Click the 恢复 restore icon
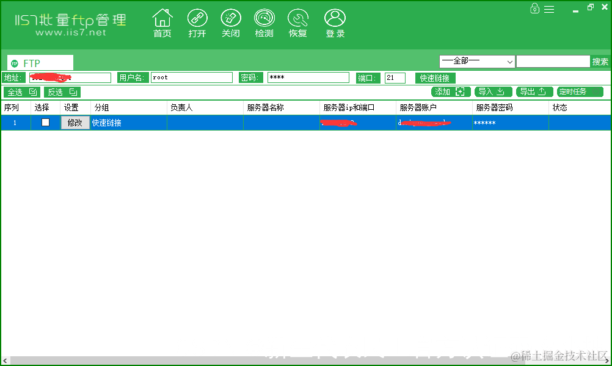Image resolution: width=612 pixels, height=366 pixels. pos(298,23)
